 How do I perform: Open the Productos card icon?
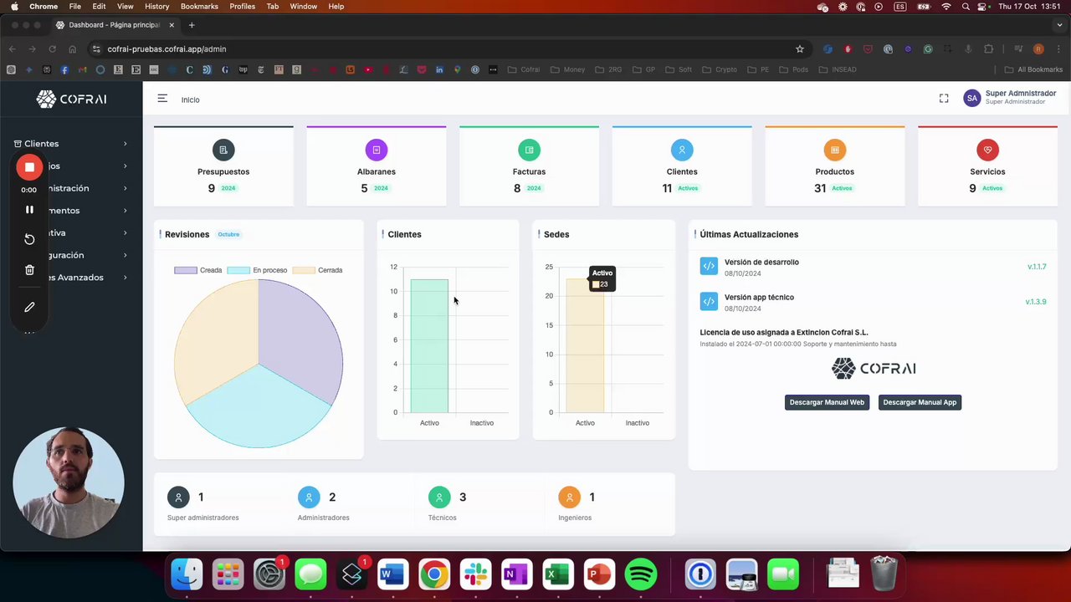(834, 150)
